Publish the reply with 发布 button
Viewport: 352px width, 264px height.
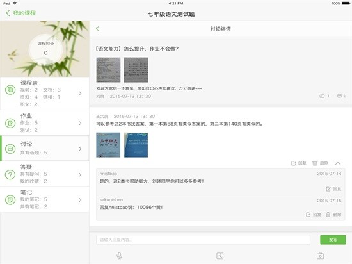coord(333,240)
